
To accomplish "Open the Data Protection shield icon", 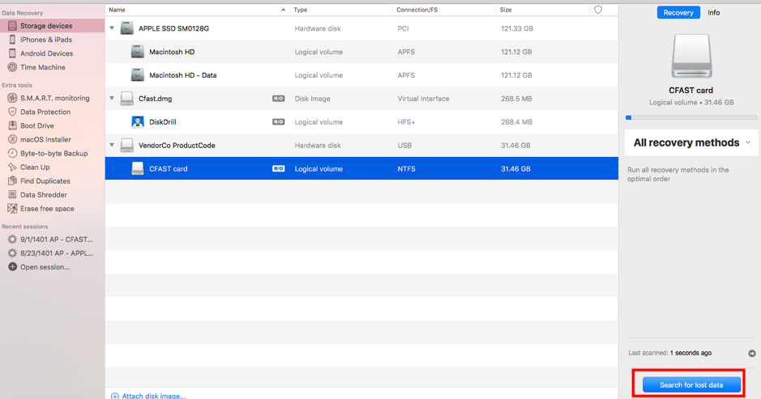I will point(12,112).
